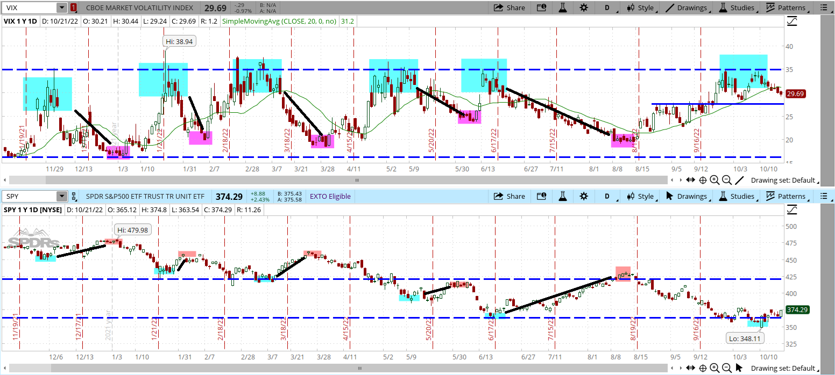Image resolution: width=835 pixels, height=375 pixels.
Task: Click SPY current price tag 374.29
Action: (798, 309)
